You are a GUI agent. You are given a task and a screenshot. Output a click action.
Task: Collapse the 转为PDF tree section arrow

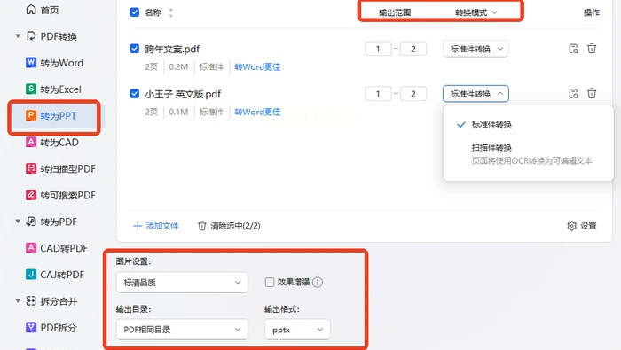[18, 222]
